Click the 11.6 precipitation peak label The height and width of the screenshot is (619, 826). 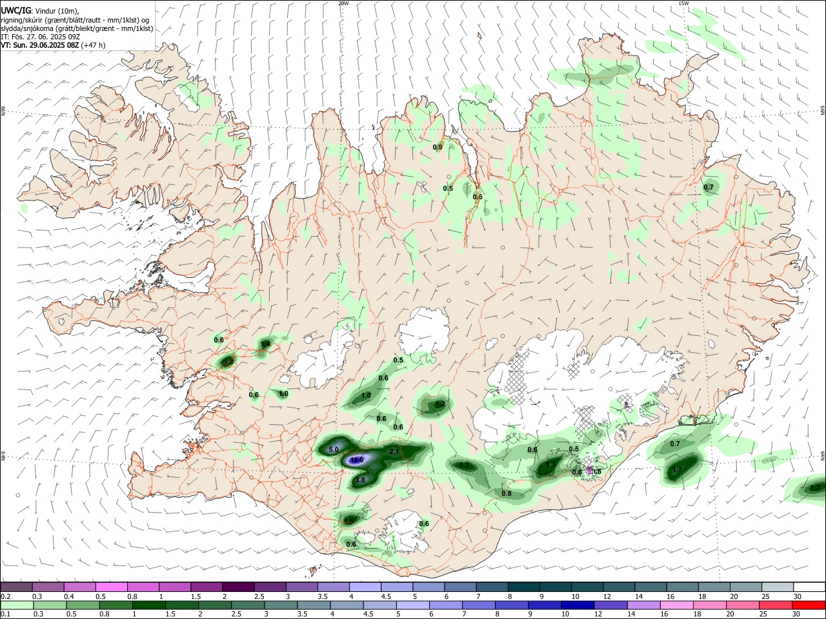pos(357,460)
